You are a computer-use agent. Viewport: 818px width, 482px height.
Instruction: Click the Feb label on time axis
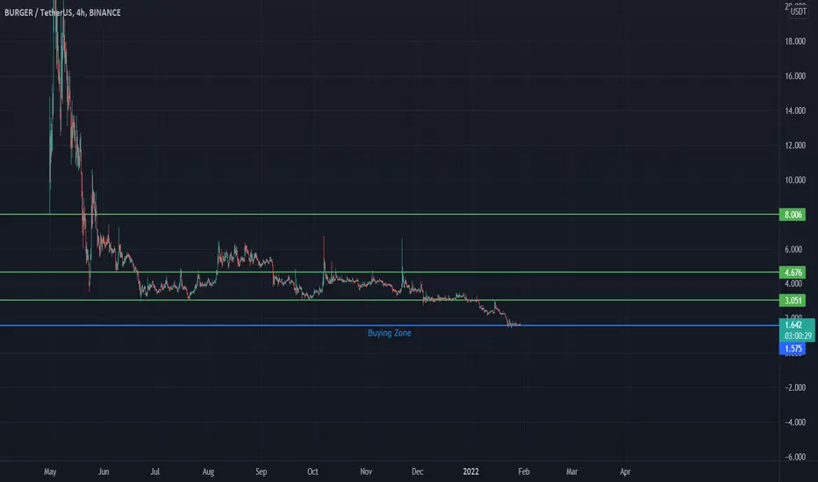point(524,471)
